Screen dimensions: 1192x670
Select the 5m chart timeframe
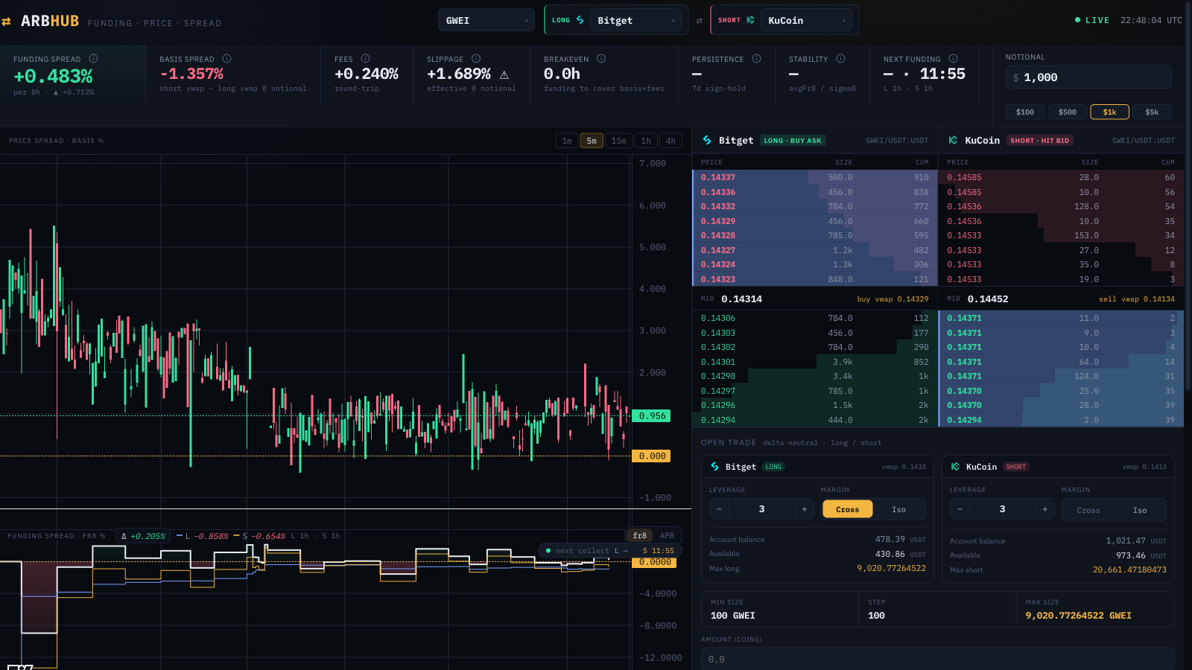click(592, 141)
